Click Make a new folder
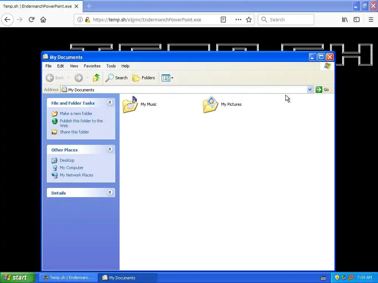This screenshot has height=283, width=378. (76, 113)
